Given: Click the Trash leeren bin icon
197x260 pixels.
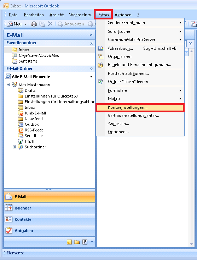Looking at the screenshot, I should point(100,82).
